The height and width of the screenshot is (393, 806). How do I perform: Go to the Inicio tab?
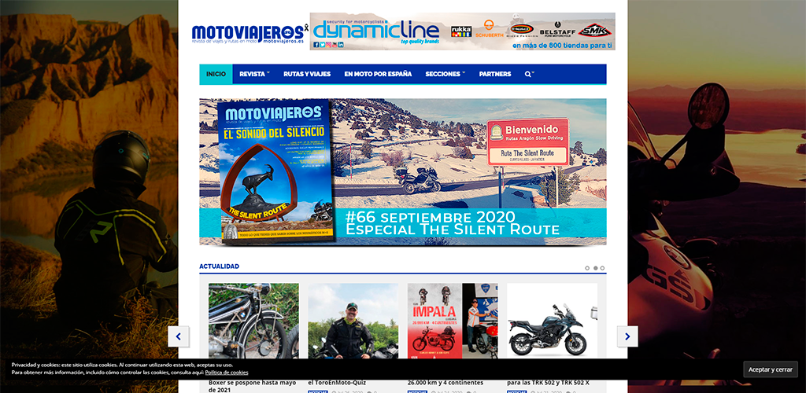tap(216, 74)
